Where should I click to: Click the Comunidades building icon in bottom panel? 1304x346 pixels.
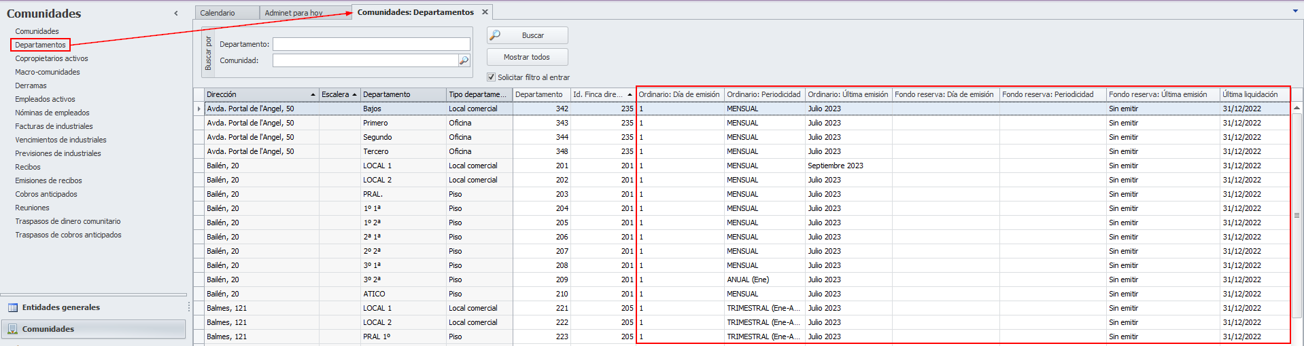[x=12, y=329]
